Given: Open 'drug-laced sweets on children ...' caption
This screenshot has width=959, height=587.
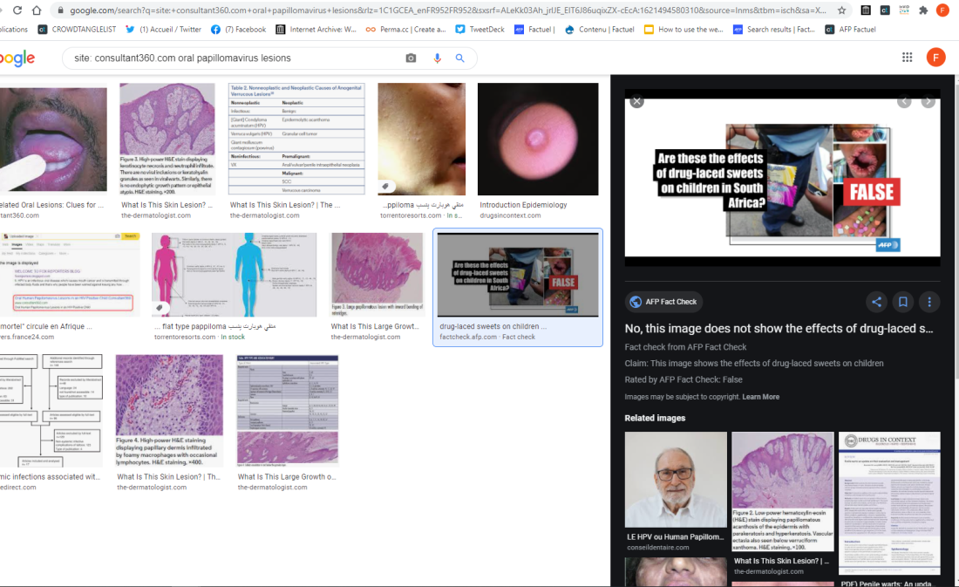Looking at the screenshot, I should 493,326.
